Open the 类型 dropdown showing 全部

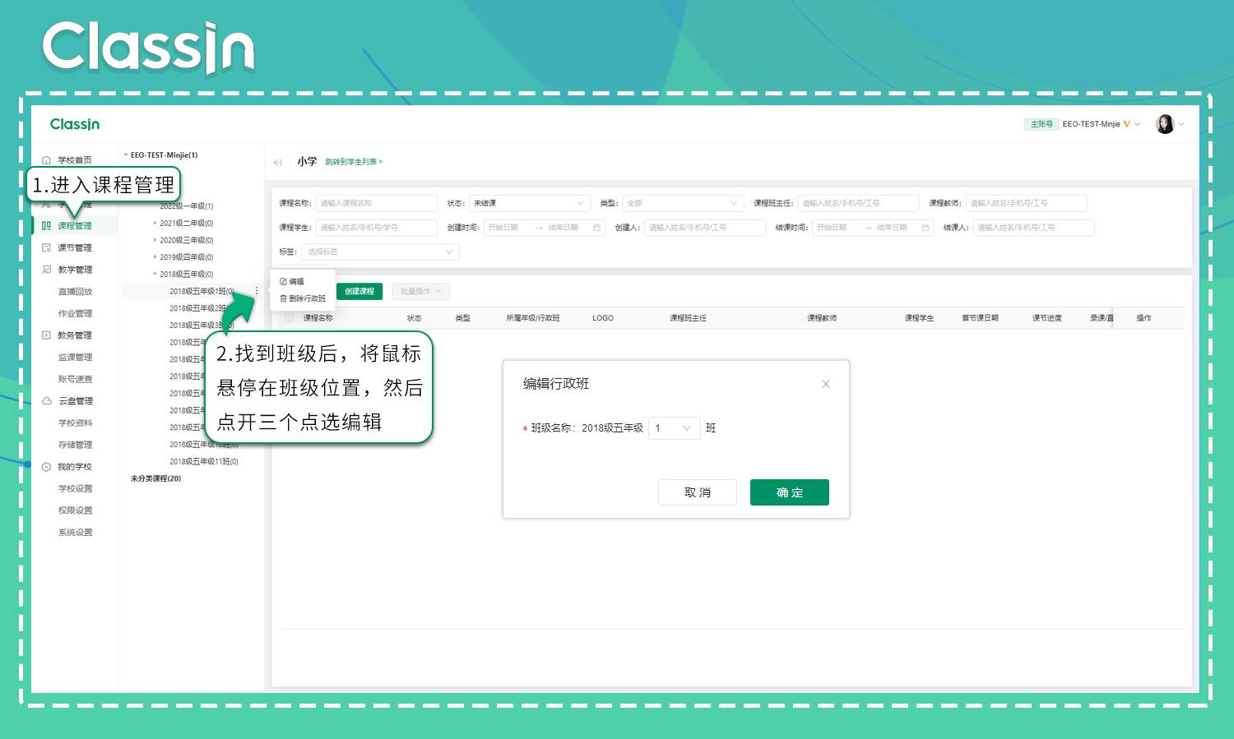point(683,203)
